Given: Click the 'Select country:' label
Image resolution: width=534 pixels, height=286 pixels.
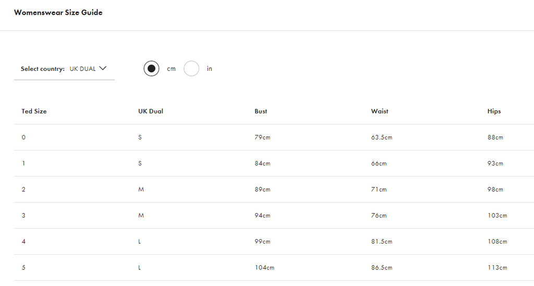Looking at the screenshot, I should point(43,69).
